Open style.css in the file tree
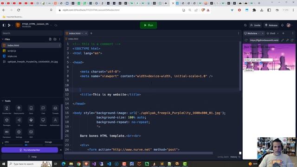Viewport: 297px width, 167px height. point(12,56)
